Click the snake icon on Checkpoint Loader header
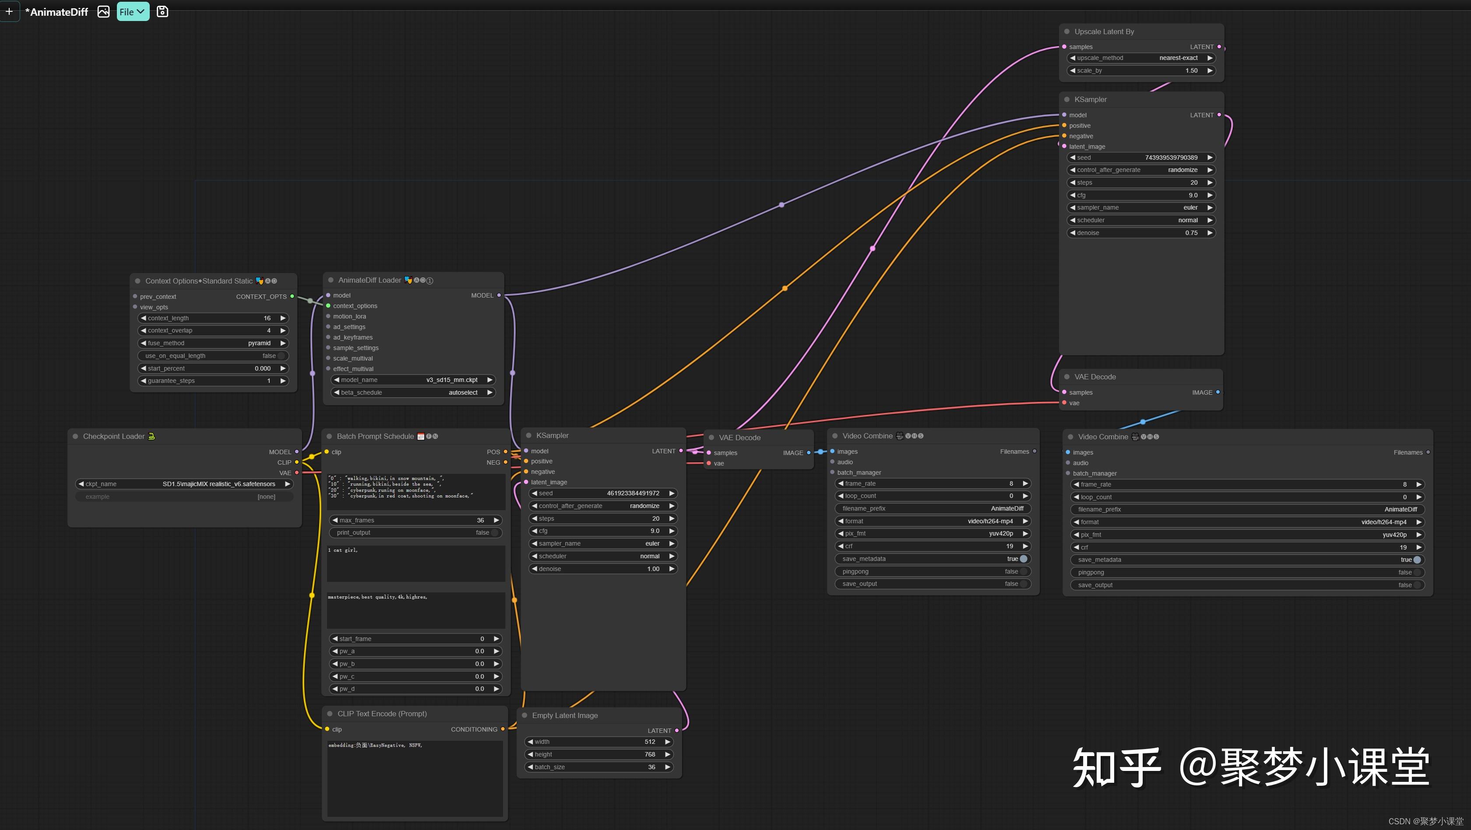The image size is (1471, 830). click(x=151, y=436)
